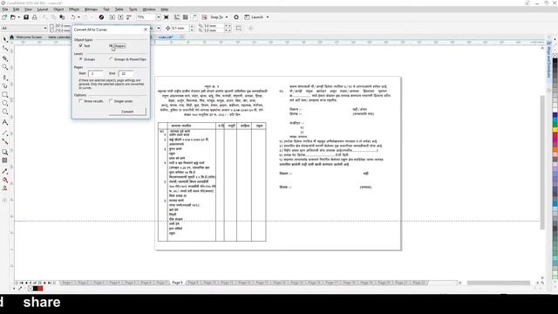Image resolution: width=558 pixels, height=314 pixels.
Task: Select the Color Eyedropper tool
Action: point(5,171)
